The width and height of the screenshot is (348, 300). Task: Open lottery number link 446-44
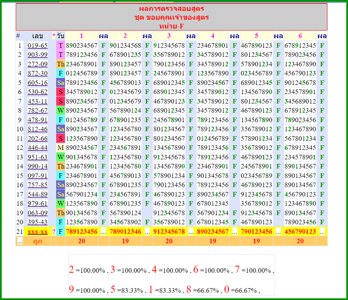[x=37, y=148]
